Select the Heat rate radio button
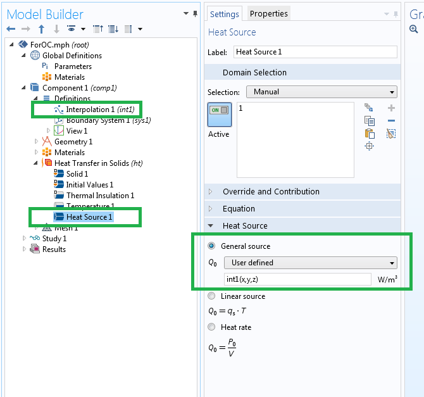 pos(212,327)
